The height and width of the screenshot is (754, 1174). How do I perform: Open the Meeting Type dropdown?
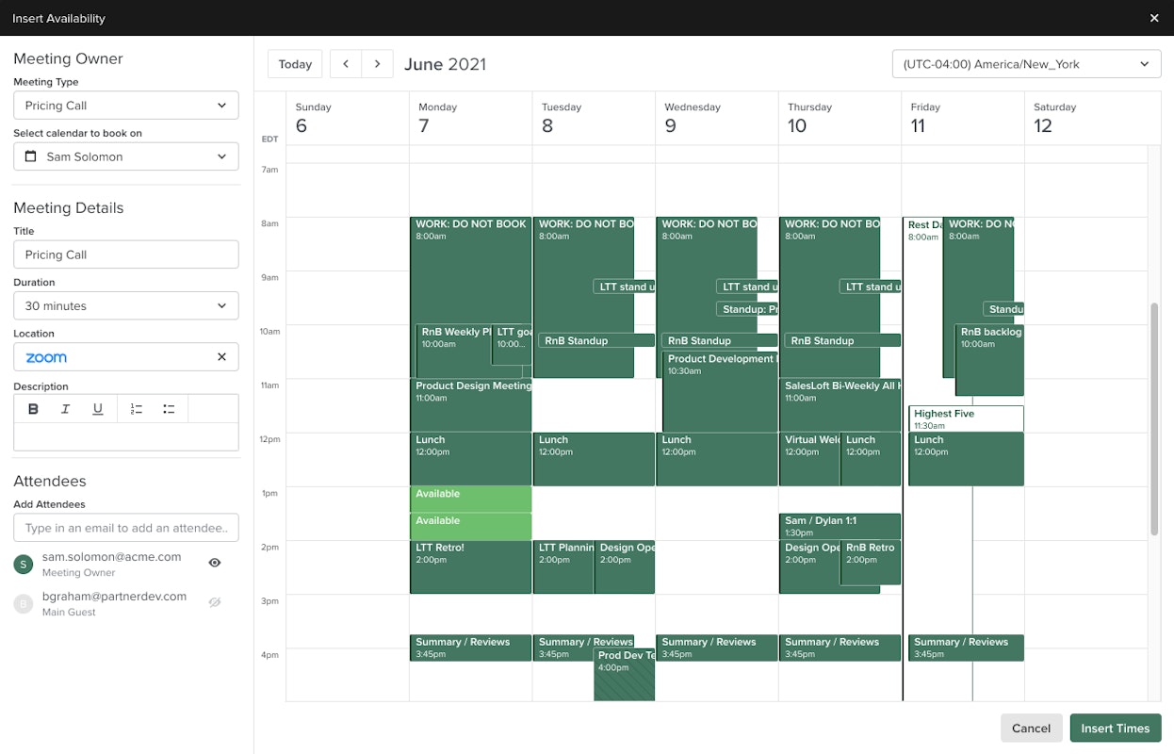click(x=125, y=106)
